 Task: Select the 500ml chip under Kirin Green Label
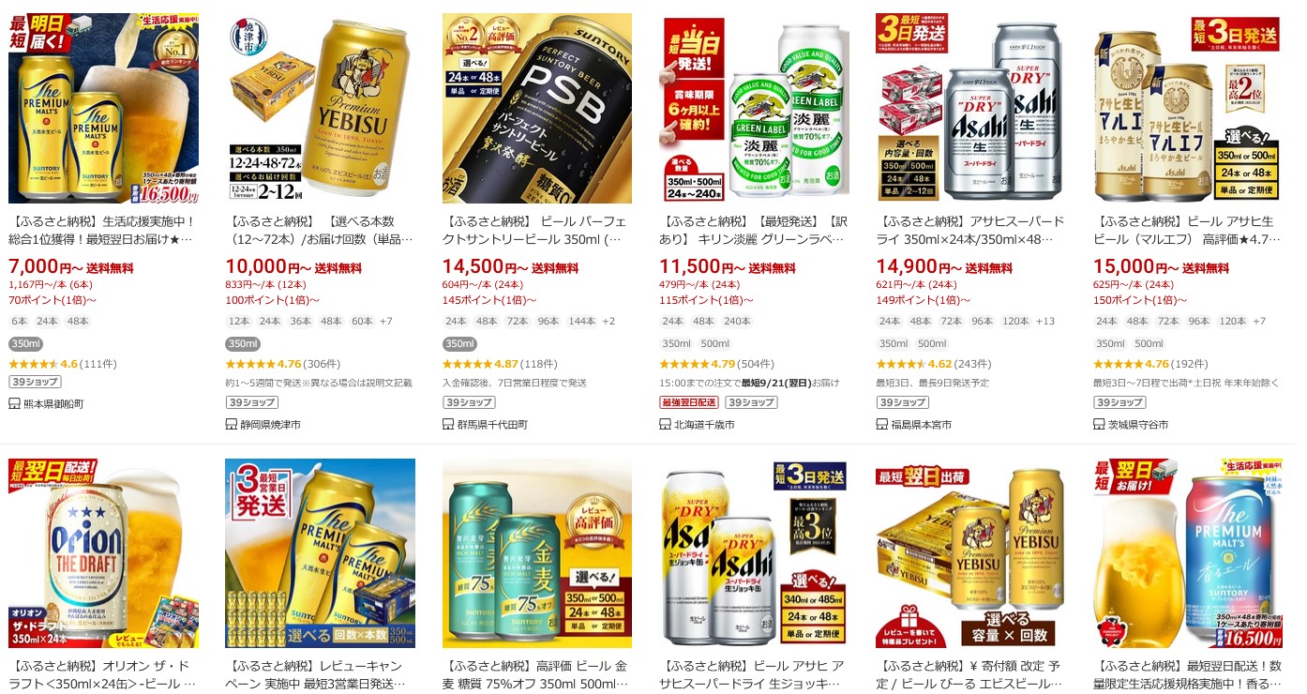click(x=715, y=343)
